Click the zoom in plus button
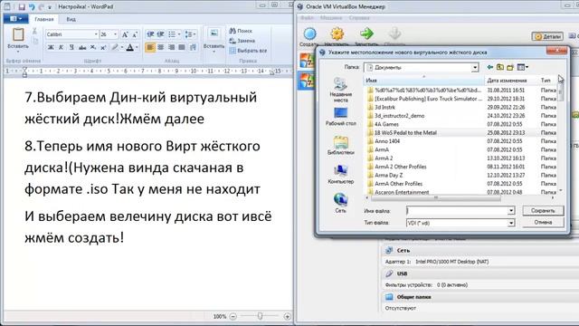This screenshot has height=326, width=579. click(287, 316)
